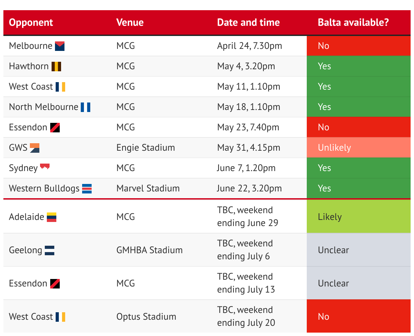Click the Optus Stadium venue text
The height and width of the screenshot is (336, 414).
pyautogui.click(x=146, y=317)
